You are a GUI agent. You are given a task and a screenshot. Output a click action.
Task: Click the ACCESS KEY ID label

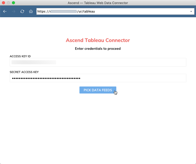20,56
